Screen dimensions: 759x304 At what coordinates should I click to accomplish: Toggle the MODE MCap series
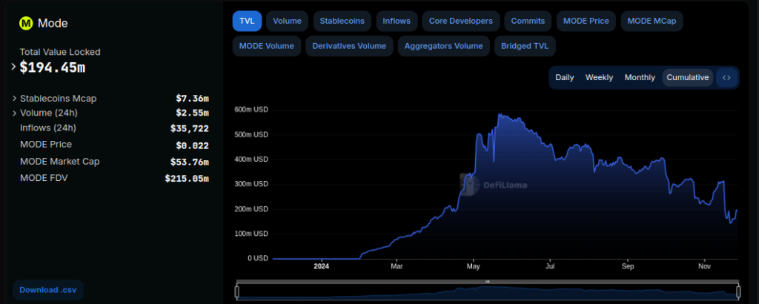click(x=652, y=21)
